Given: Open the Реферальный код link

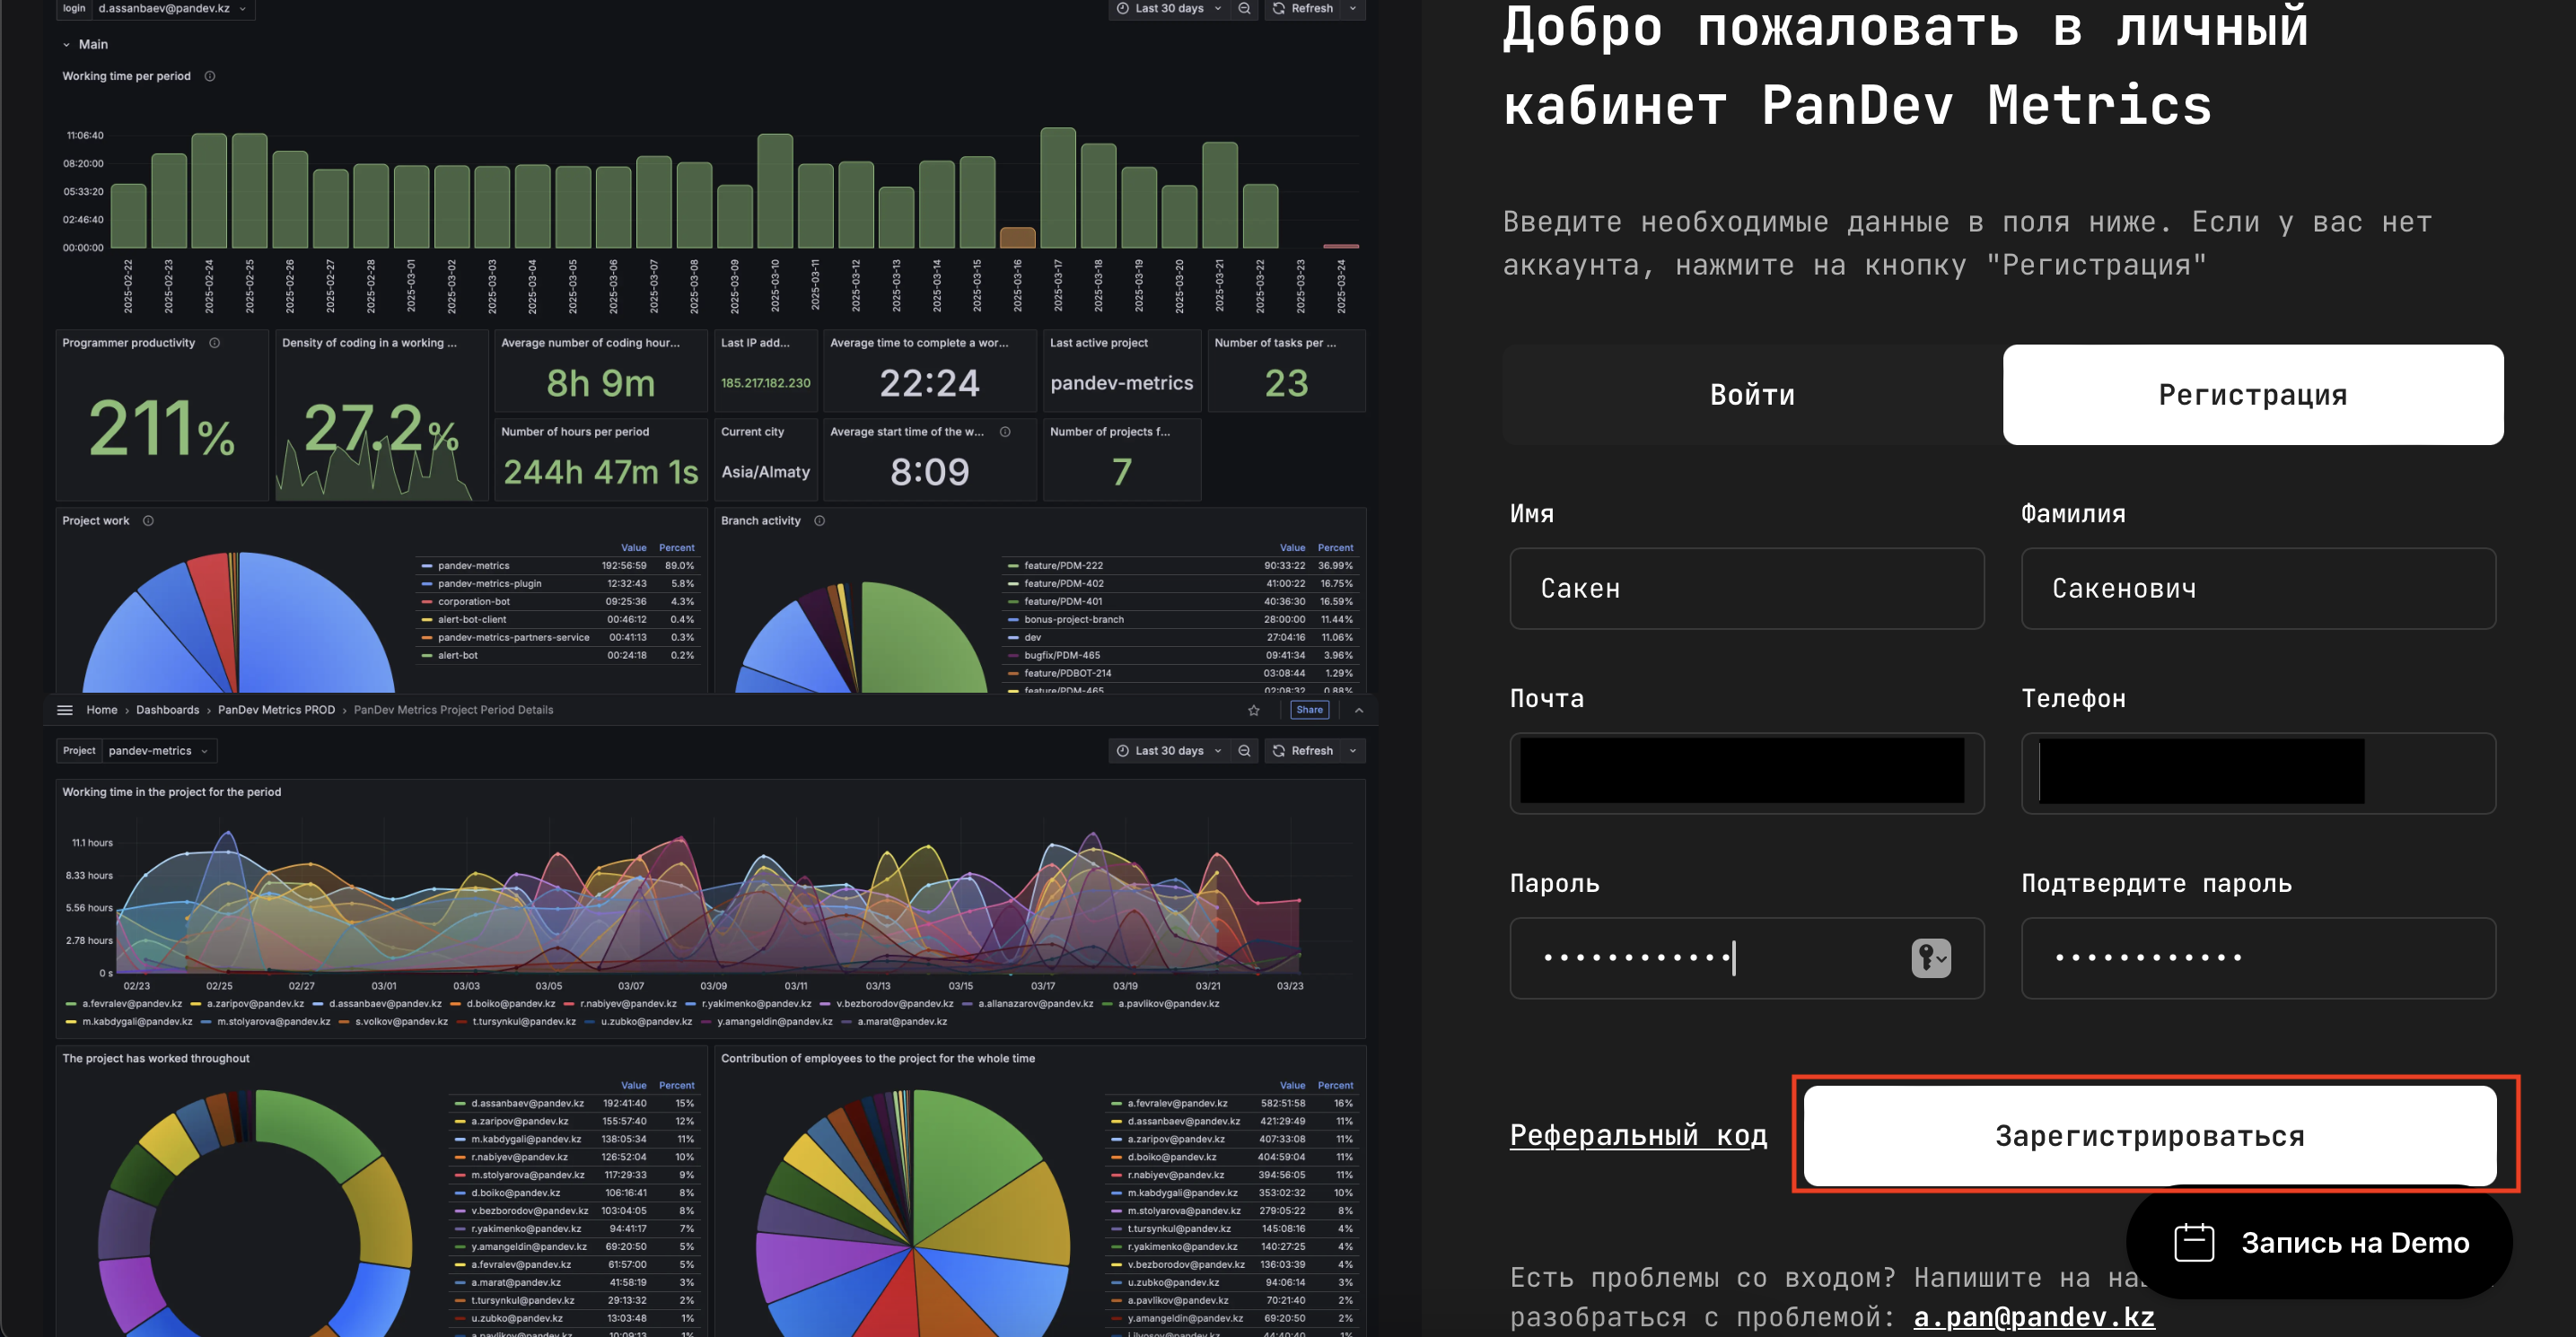Looking at the screenshot, I should click(x=1638, y=1135).
